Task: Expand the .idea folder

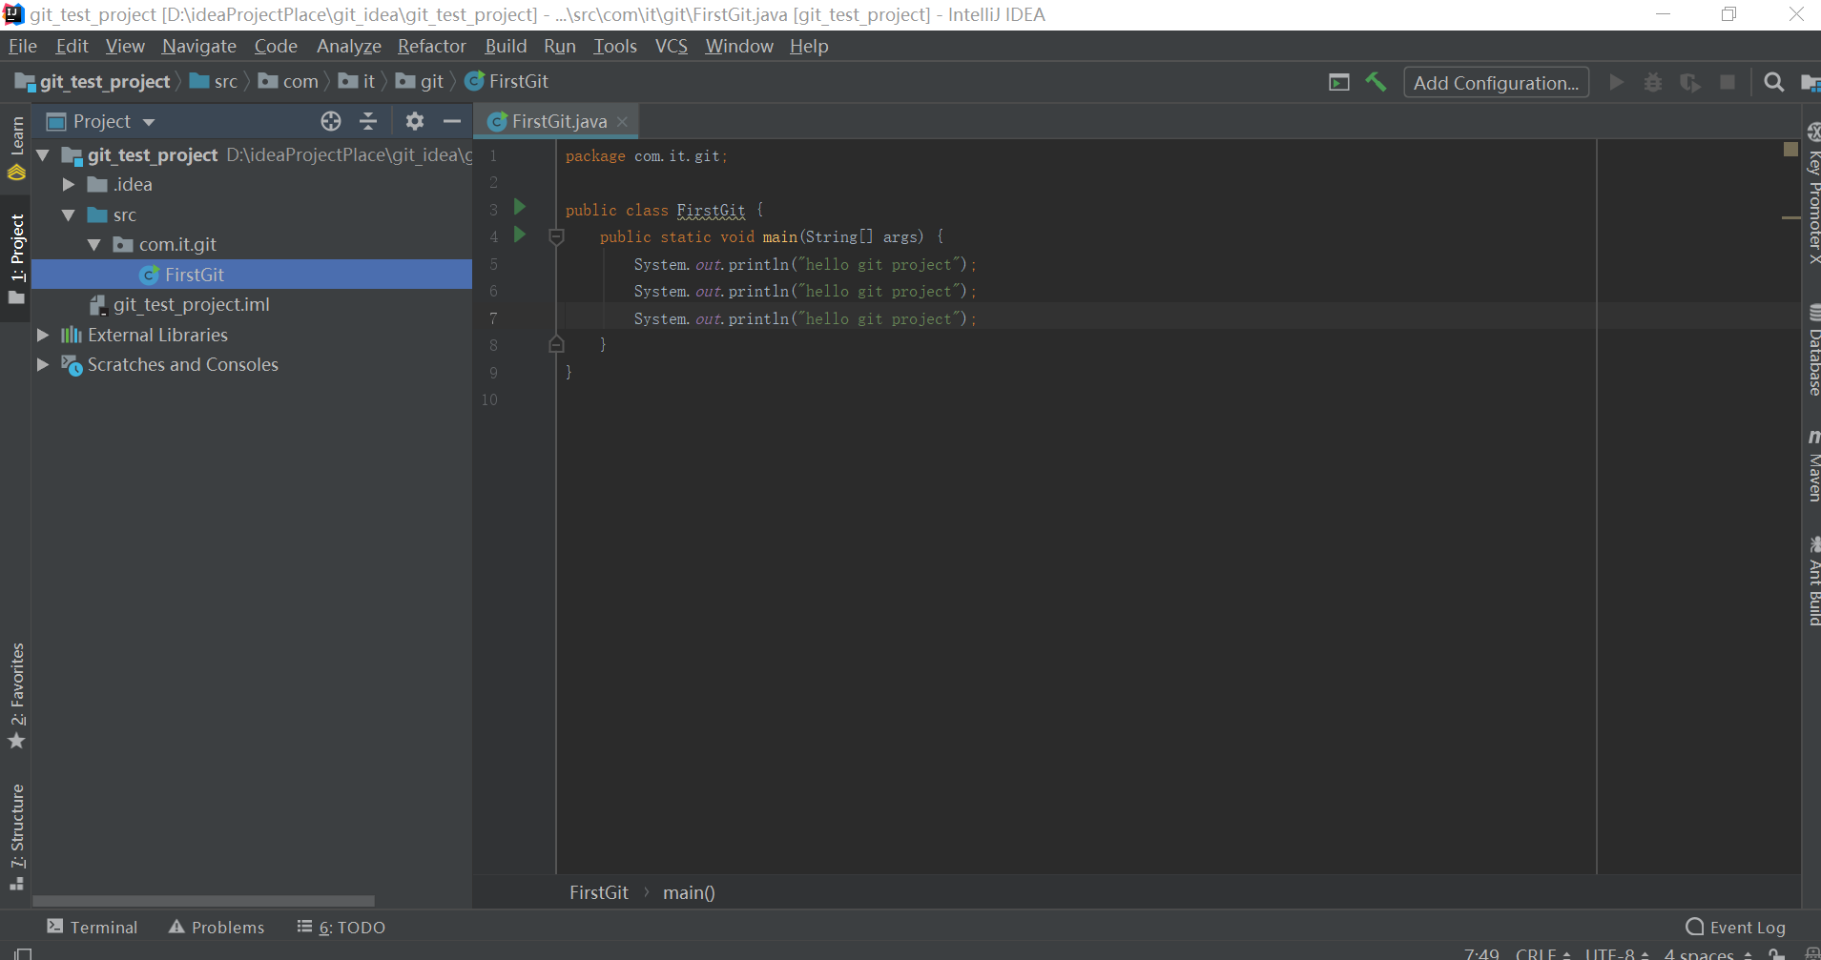Action: (69, 184)
